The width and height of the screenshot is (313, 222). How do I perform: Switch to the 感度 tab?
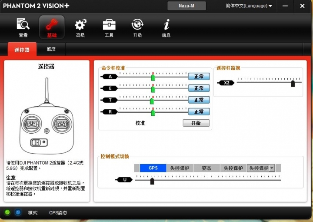pyautogui.click(x=51, y=49)
